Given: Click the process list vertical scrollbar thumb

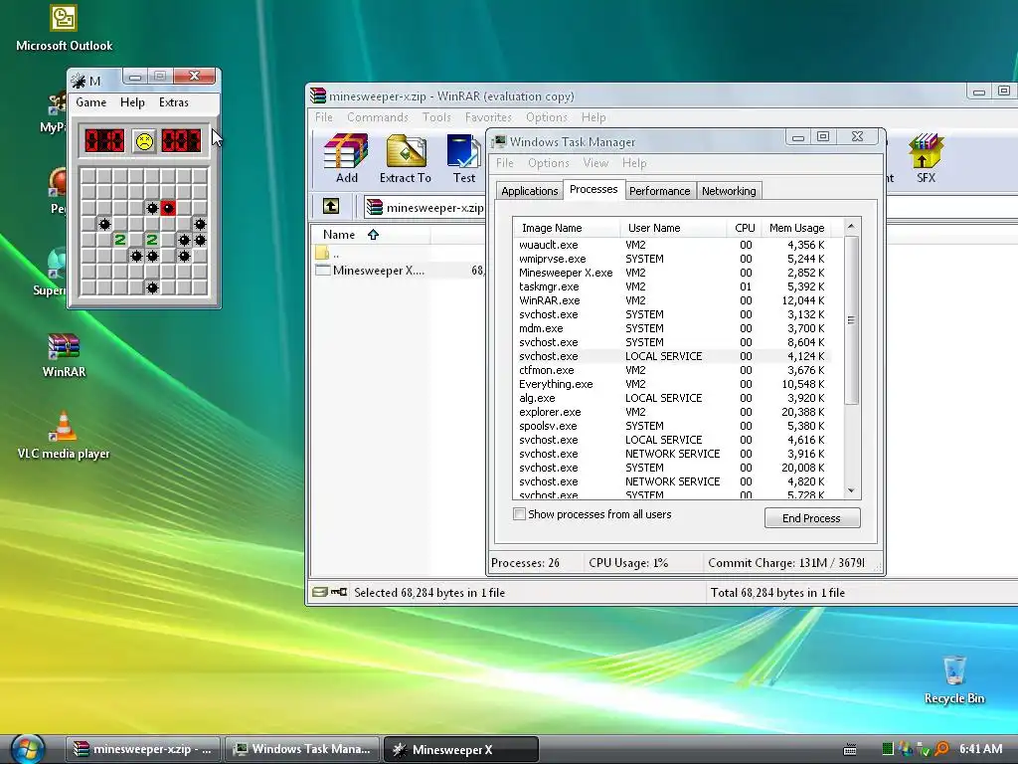Looking at the screenshot, I should click(x=851, y=319).
